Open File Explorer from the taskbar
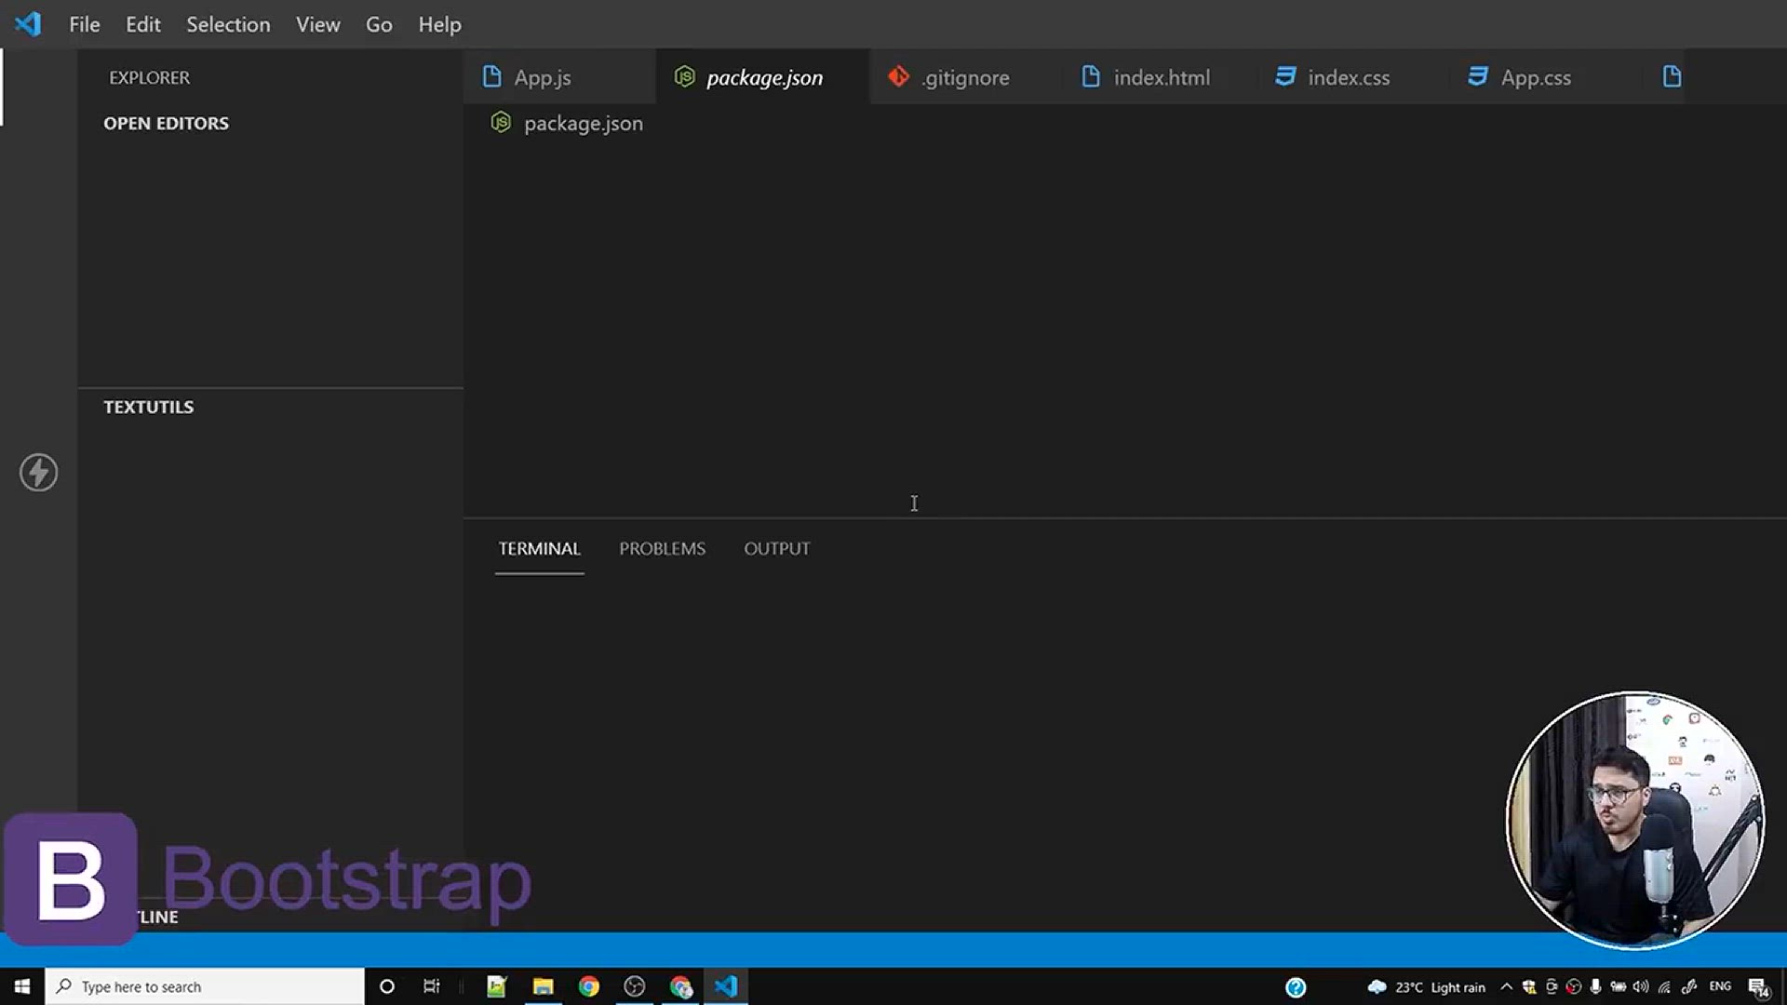The height and width of the screenshot is (1005, 1787). [543, 986]
